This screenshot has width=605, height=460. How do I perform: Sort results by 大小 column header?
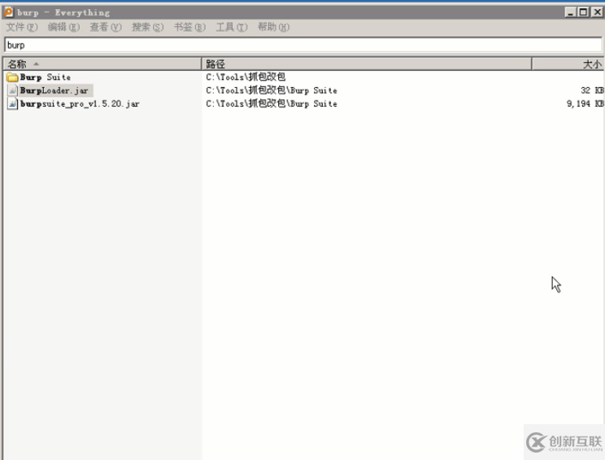pyautogui.click(x=568, y=64)
